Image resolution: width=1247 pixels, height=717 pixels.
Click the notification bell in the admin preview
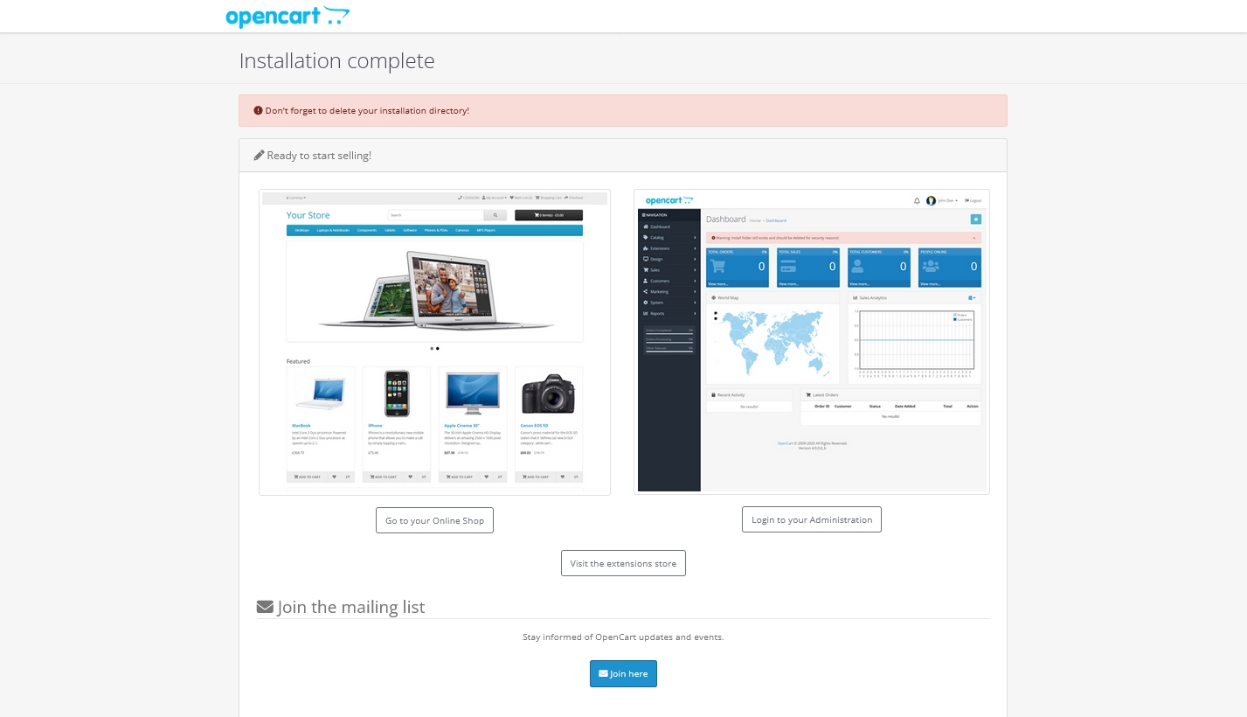click(x=917, y=200)
